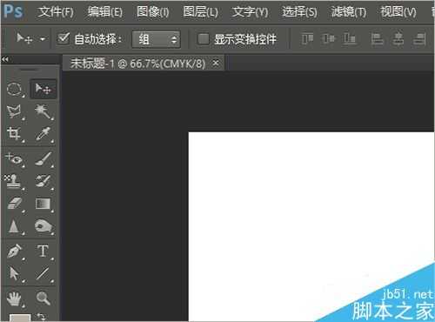
Task: Select the Gradient tool
Action: 43,204
